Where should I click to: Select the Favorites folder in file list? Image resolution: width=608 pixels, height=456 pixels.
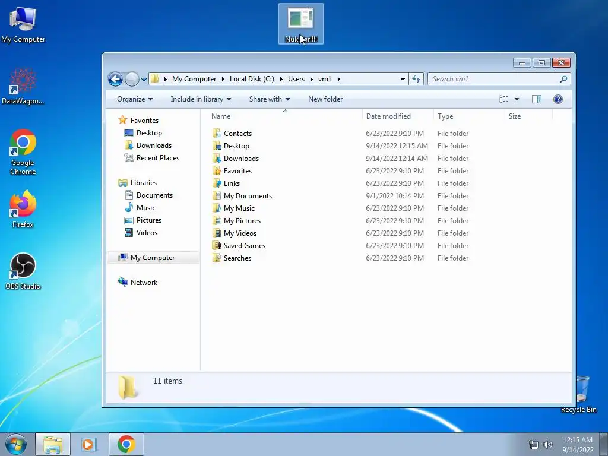tap(237, 171)
